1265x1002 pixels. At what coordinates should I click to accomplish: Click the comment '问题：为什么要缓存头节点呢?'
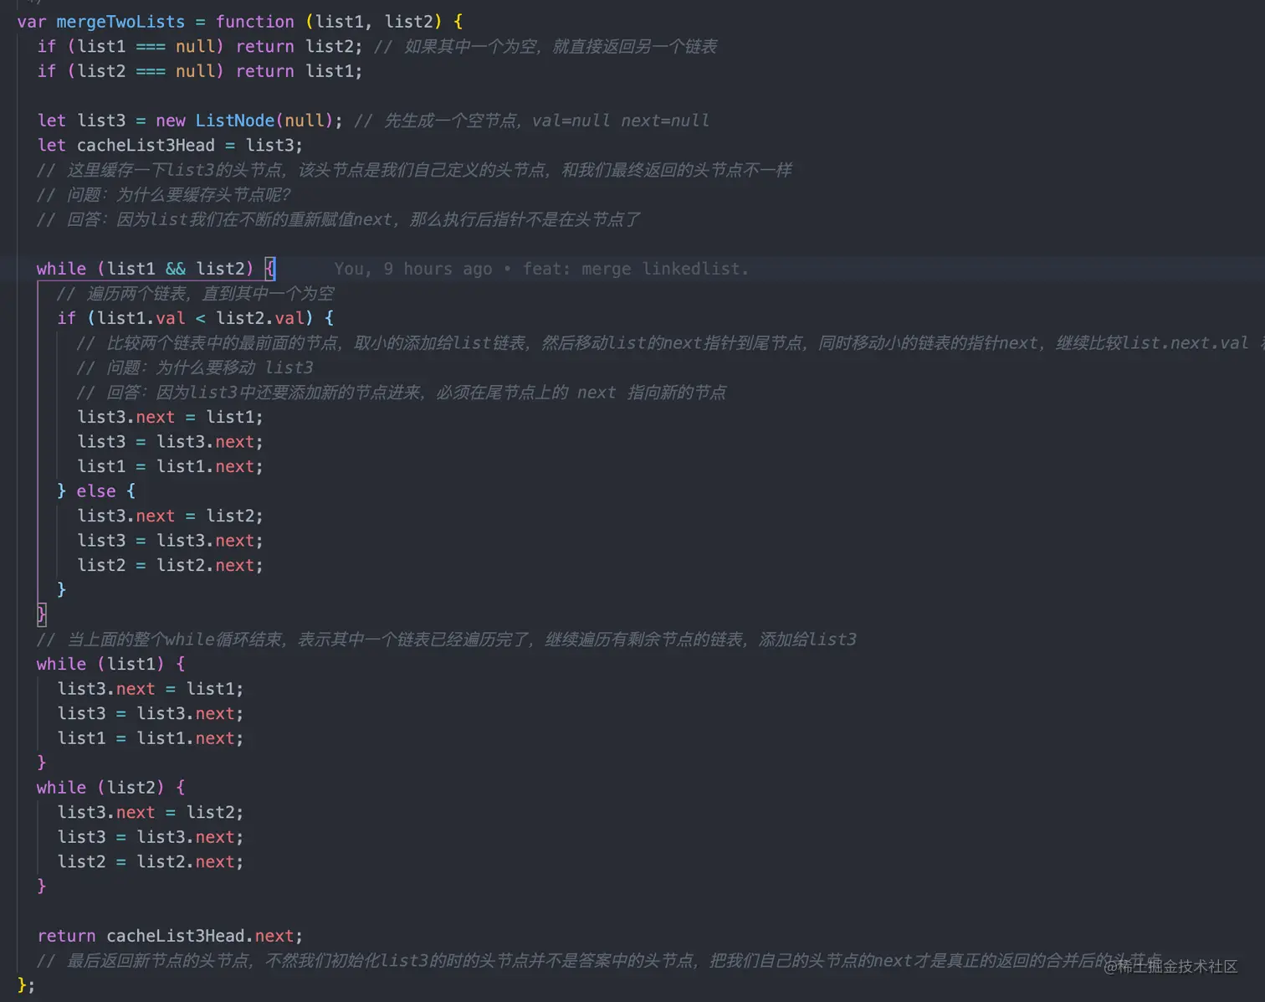click(164, 195)
